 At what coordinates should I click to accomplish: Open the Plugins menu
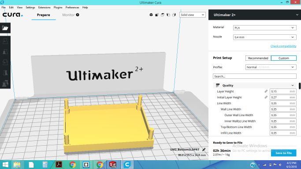[58, 7]
